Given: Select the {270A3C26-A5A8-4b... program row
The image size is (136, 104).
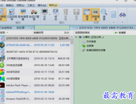Looking at the screenshot, I should tap(35, 45).
